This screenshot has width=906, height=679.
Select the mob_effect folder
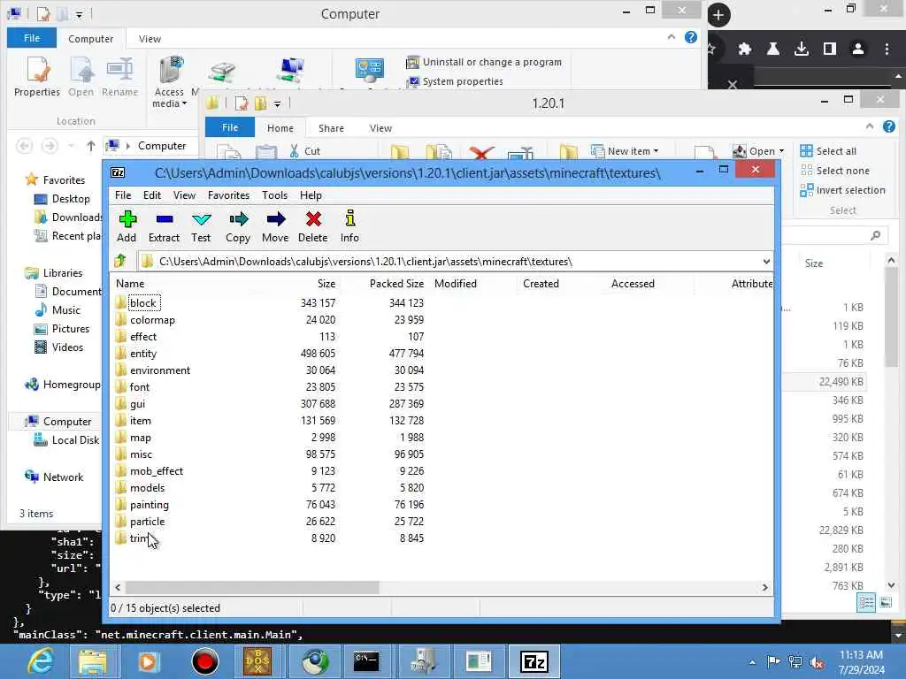[x=157, y=470]
